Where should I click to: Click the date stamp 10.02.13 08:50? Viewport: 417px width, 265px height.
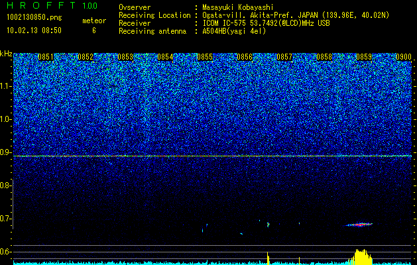pyautogui.click(x=34, y=30)
